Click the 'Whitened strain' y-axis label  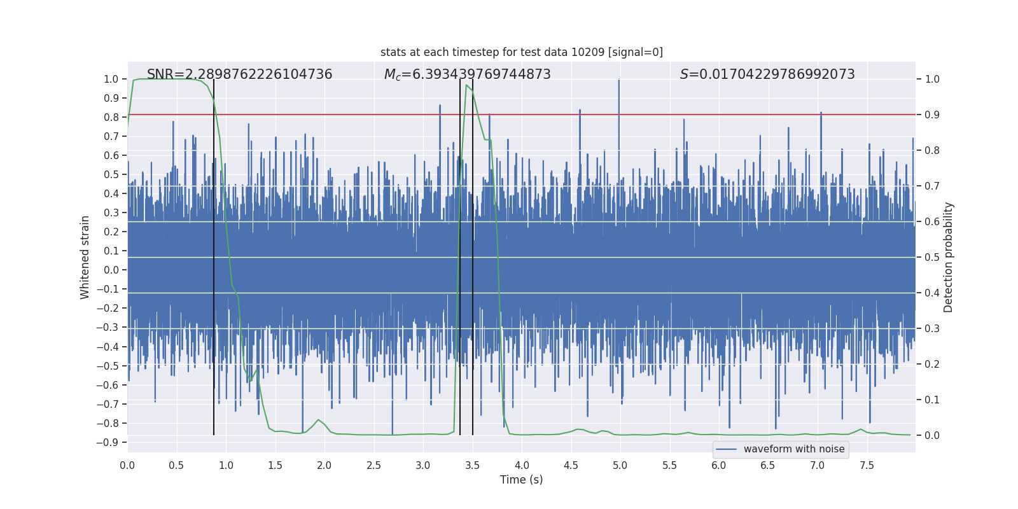[x=85, y=257]
